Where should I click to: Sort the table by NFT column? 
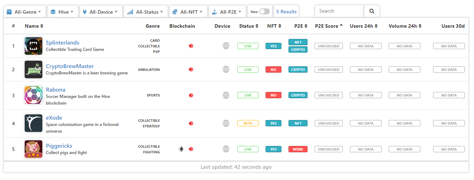click(274, 26)
